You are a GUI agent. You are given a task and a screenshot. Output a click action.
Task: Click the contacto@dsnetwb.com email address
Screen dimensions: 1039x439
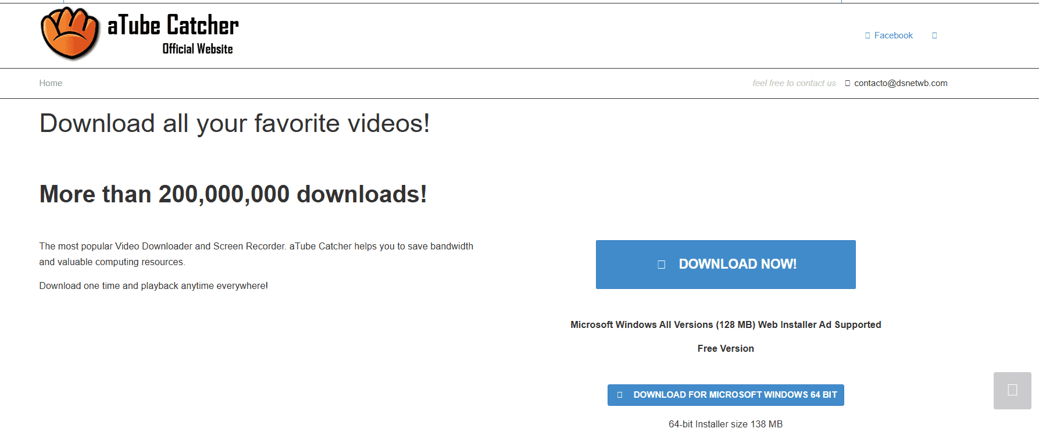901,83
